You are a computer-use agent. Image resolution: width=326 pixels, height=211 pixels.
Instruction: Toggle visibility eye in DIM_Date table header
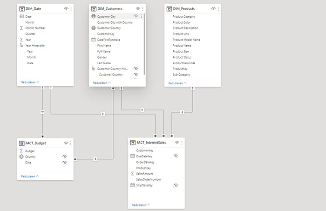(x=66, y=9)
